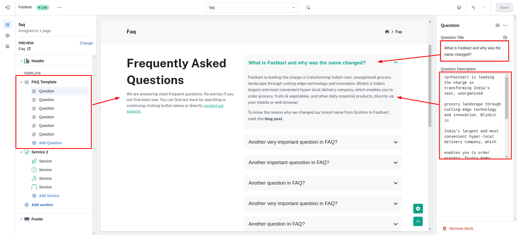
Task: Click the desktop view icon
Action: pyautogui.click(x=459, y=8)
